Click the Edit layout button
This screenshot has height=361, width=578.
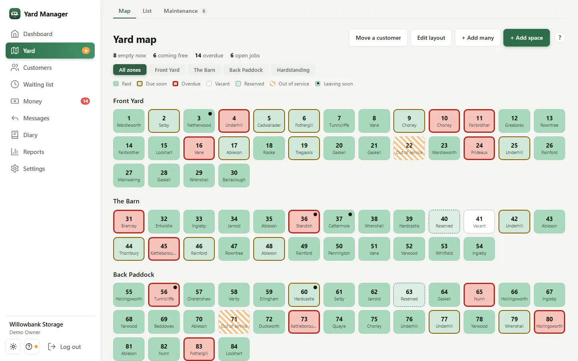click(431, 38)
